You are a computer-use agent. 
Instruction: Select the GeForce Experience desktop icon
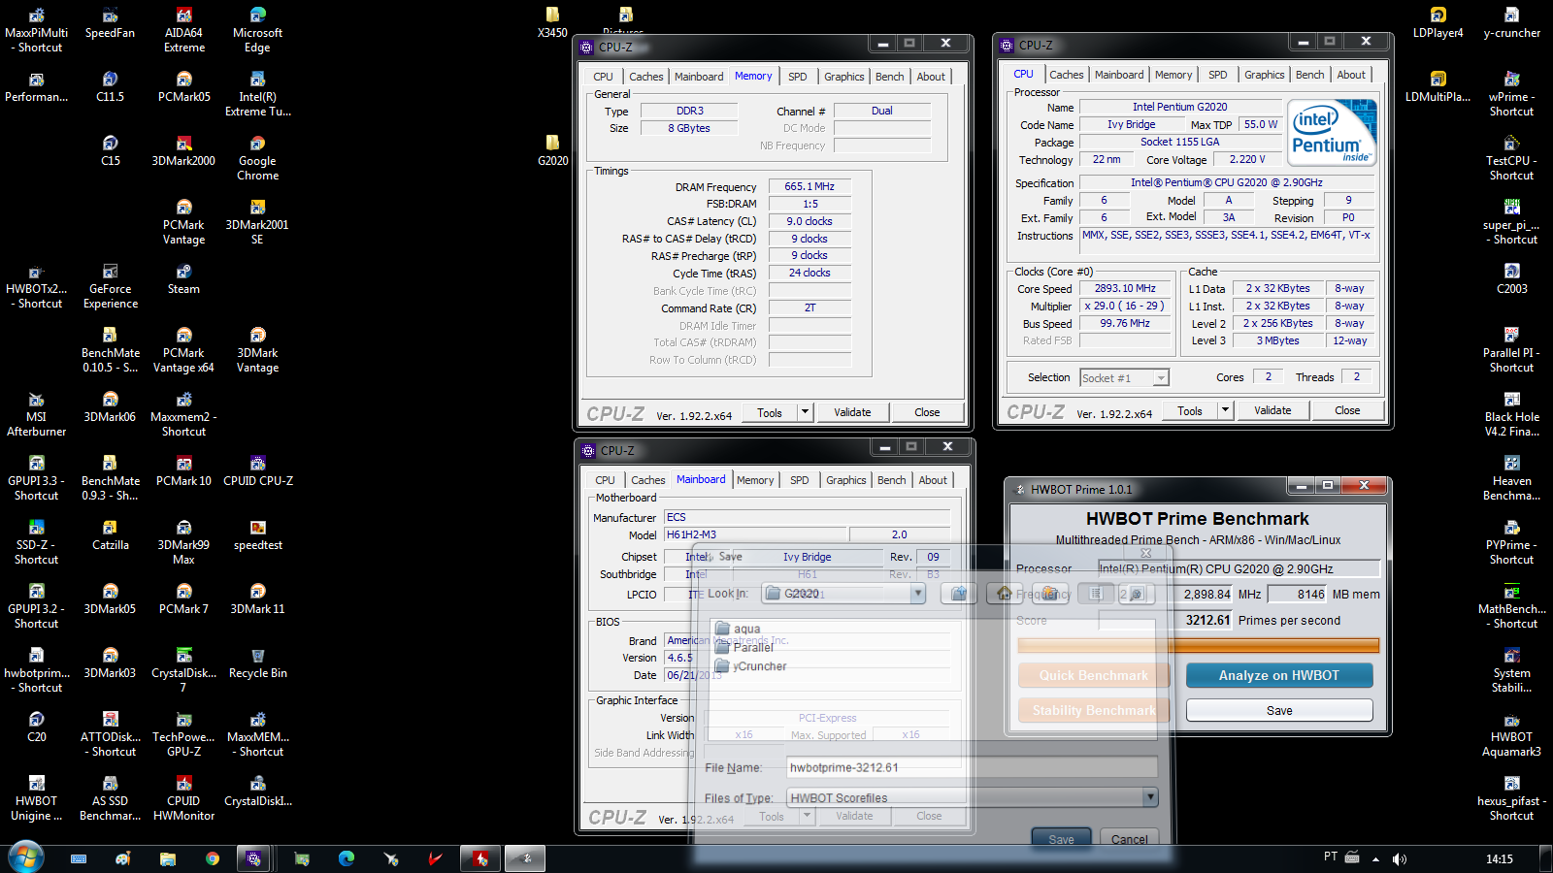[111, 286]
